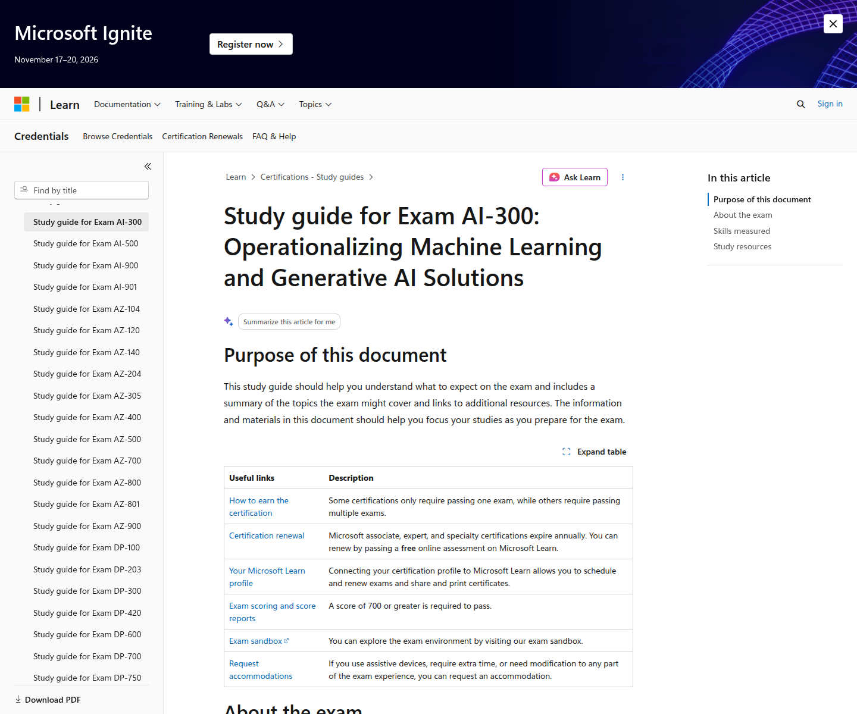The width and height of the screenshot is (857, 714).
Task: Select Study guide for Exam AI-900
Action: click(86, 265)
